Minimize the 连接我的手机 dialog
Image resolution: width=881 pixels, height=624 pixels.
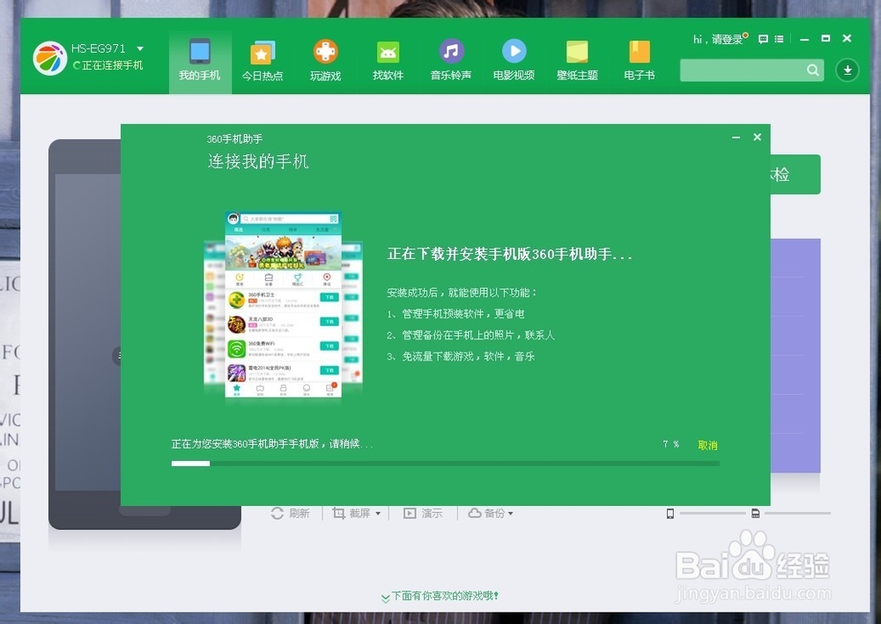pos(736,137)
